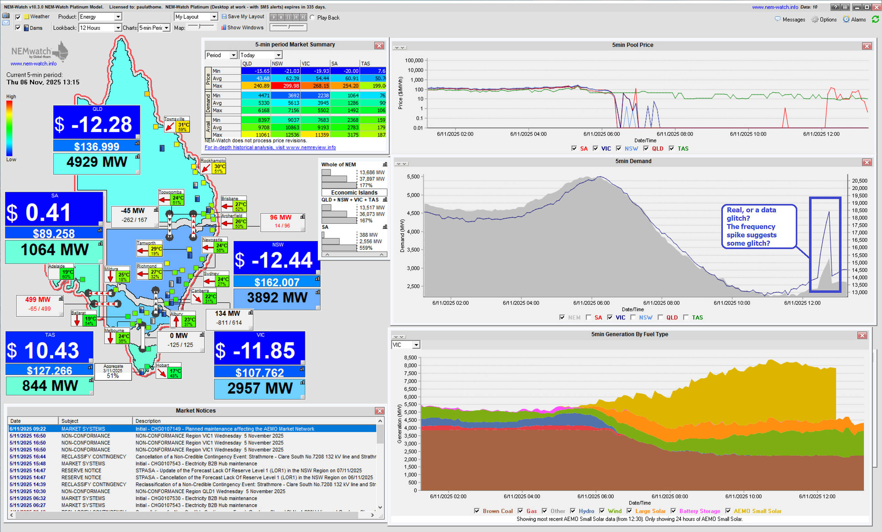Image resolution: width=882 pixels, height=532 pixels.
Task: Uncheck the Weather checkbox
Action: coord(18,17)
